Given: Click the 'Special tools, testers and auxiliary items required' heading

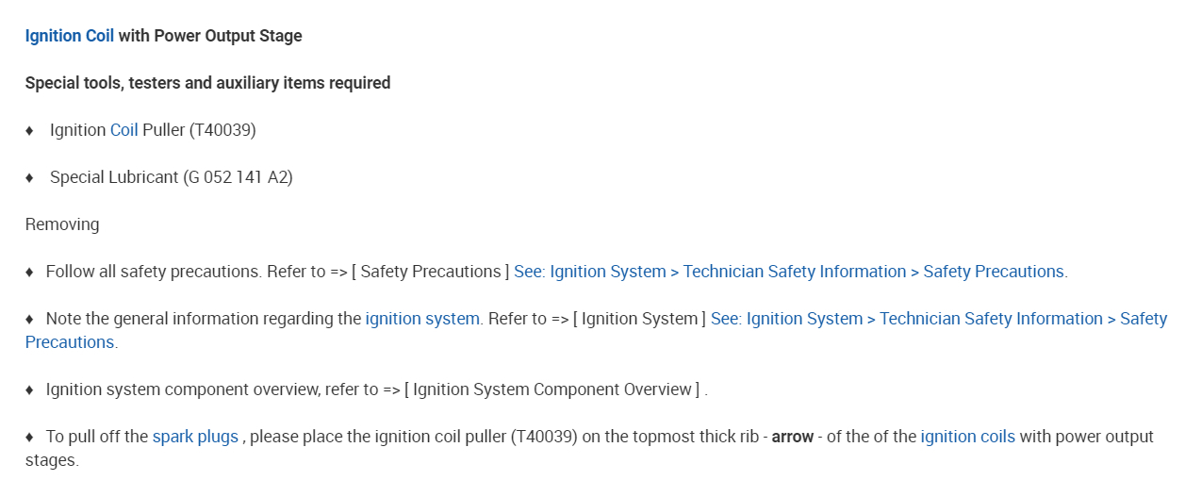Looking at the screenshot, I should tap(207, 83).
